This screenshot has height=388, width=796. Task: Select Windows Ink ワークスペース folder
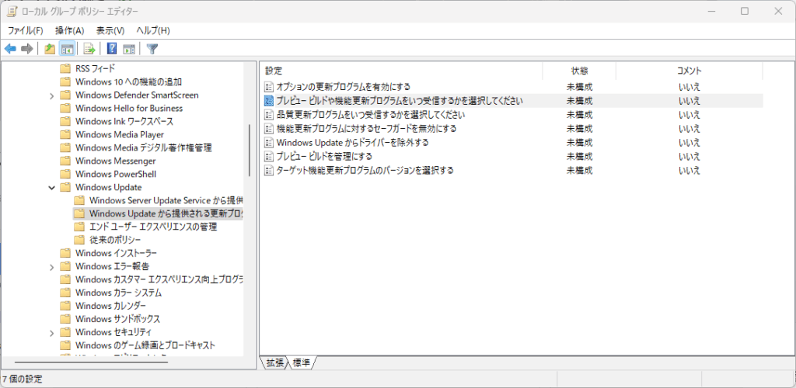click(x=124, y=122)
